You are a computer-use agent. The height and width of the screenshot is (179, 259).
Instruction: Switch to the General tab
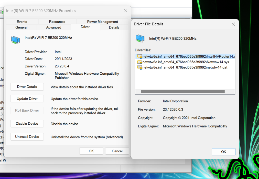21,27
